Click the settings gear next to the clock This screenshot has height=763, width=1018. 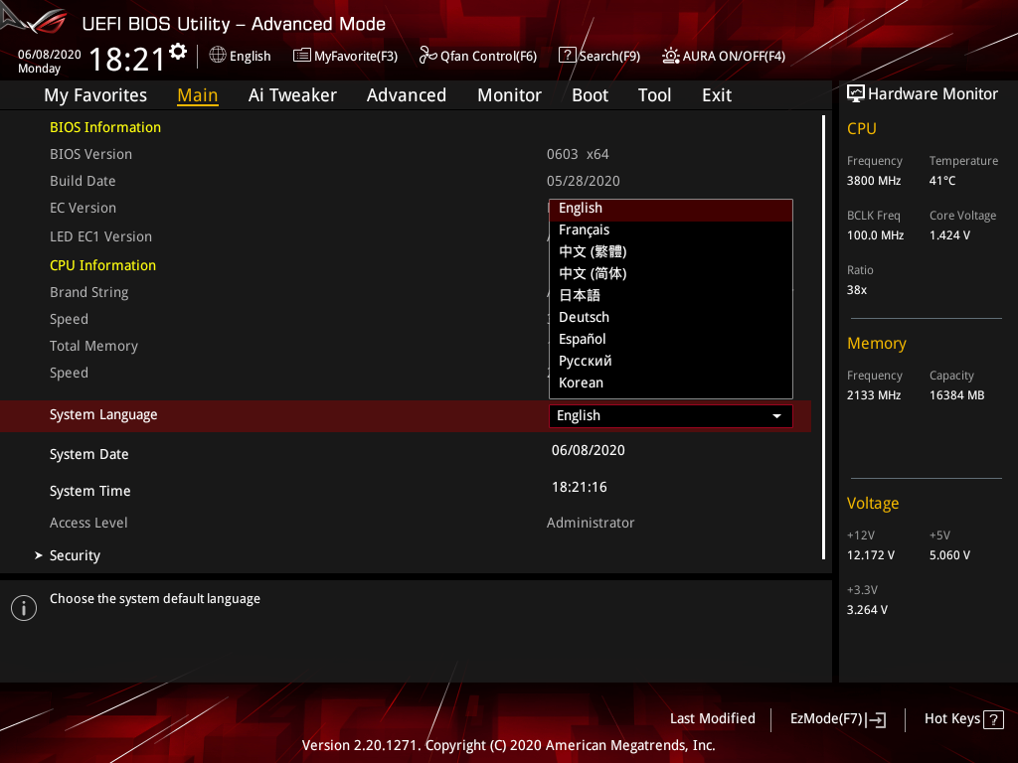coord(178,52)
